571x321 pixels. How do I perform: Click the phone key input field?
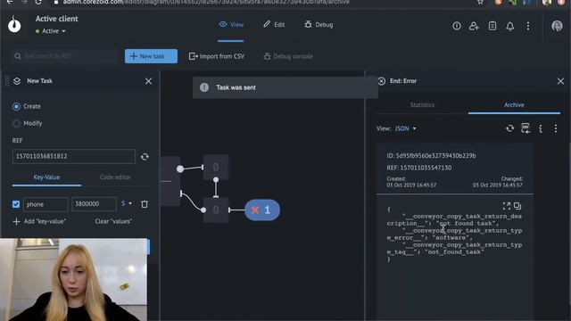tap(46, 204)
